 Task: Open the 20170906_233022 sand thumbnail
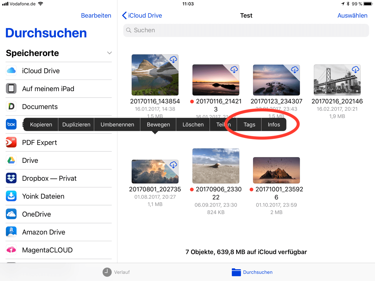[216, 166]
